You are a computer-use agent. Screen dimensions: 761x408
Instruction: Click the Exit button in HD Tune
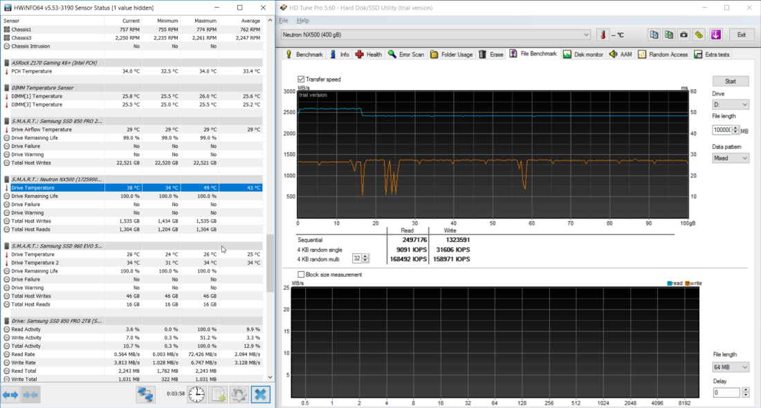pyautogui.click(x=742, y=35)
